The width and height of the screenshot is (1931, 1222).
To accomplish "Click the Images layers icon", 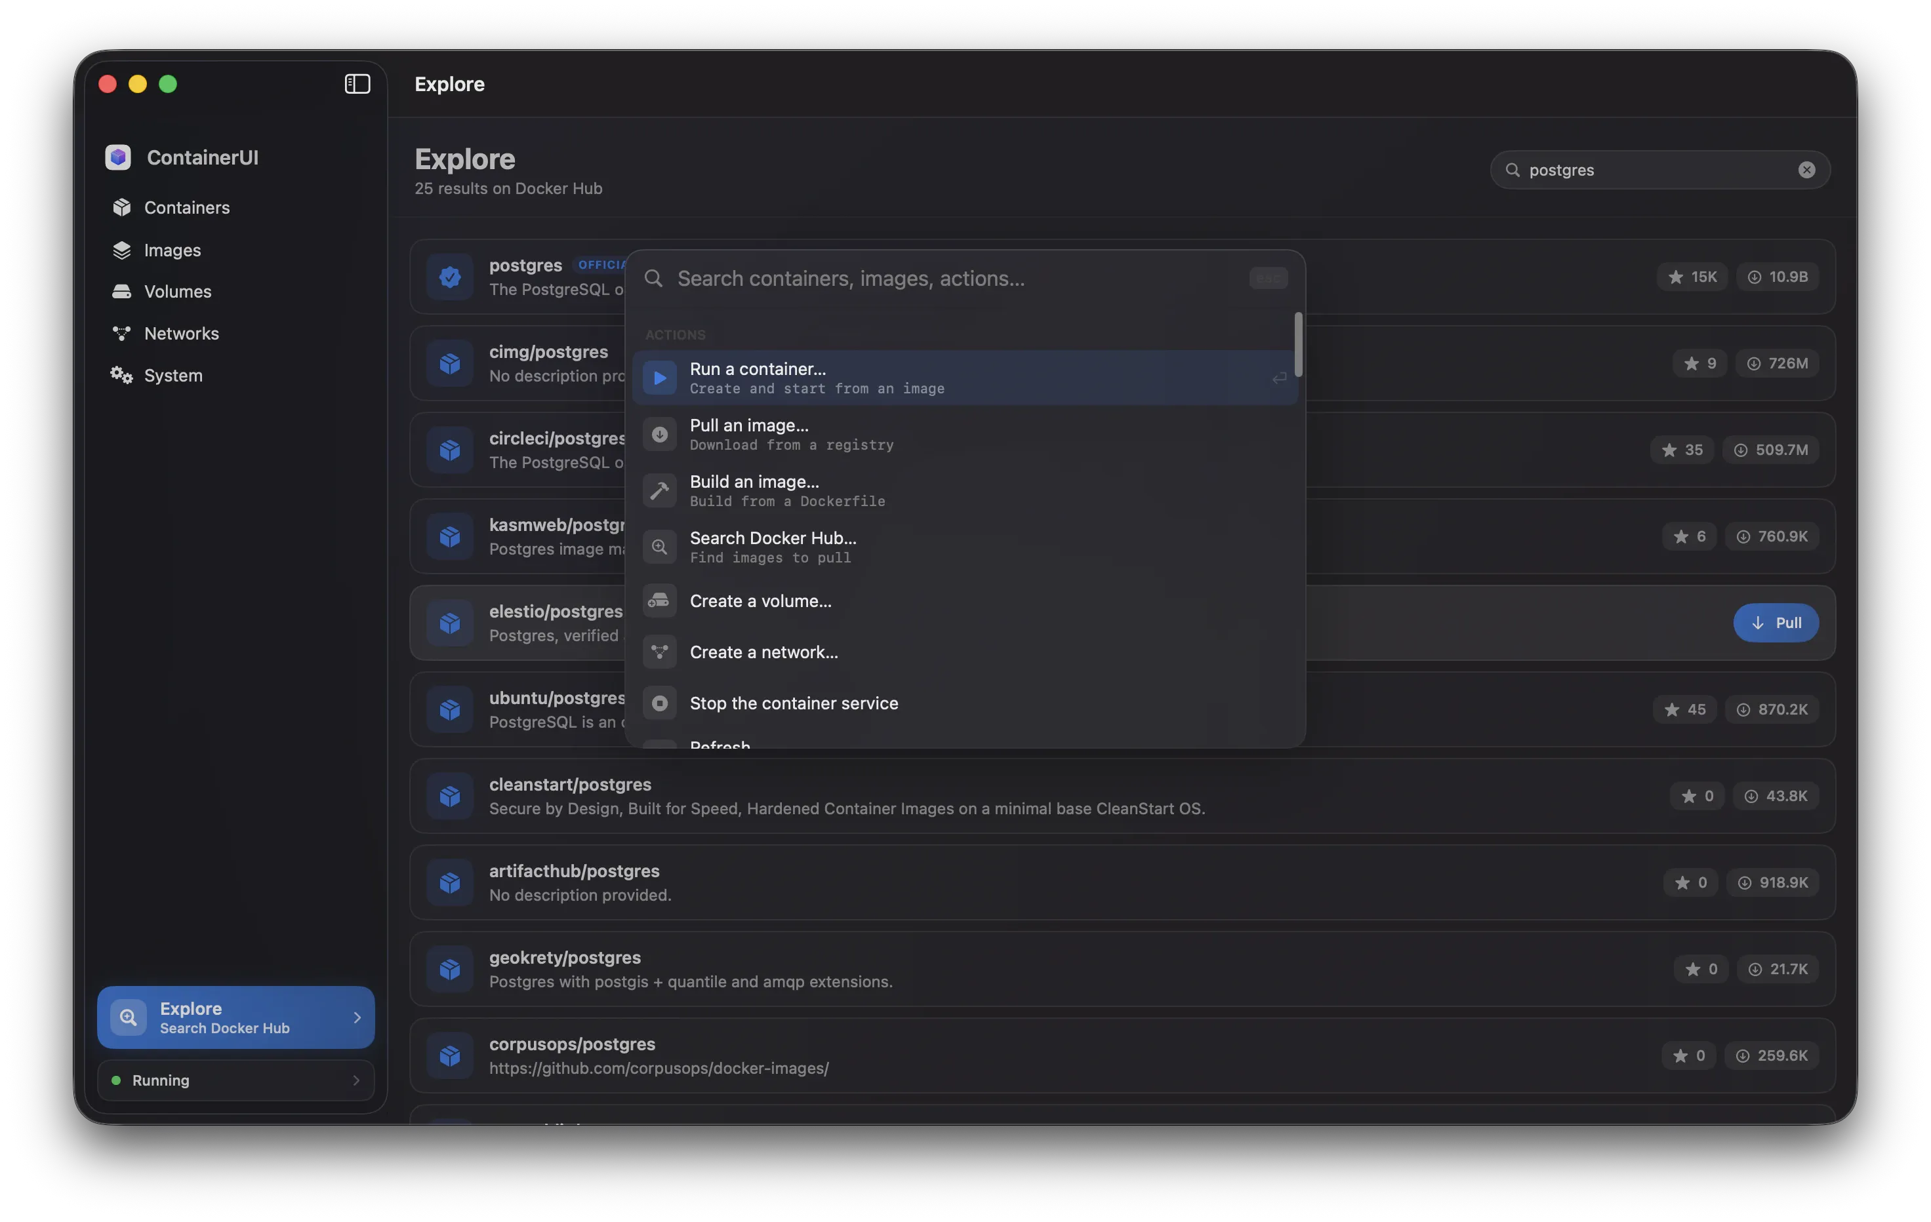I will click(x=122, y=250).
